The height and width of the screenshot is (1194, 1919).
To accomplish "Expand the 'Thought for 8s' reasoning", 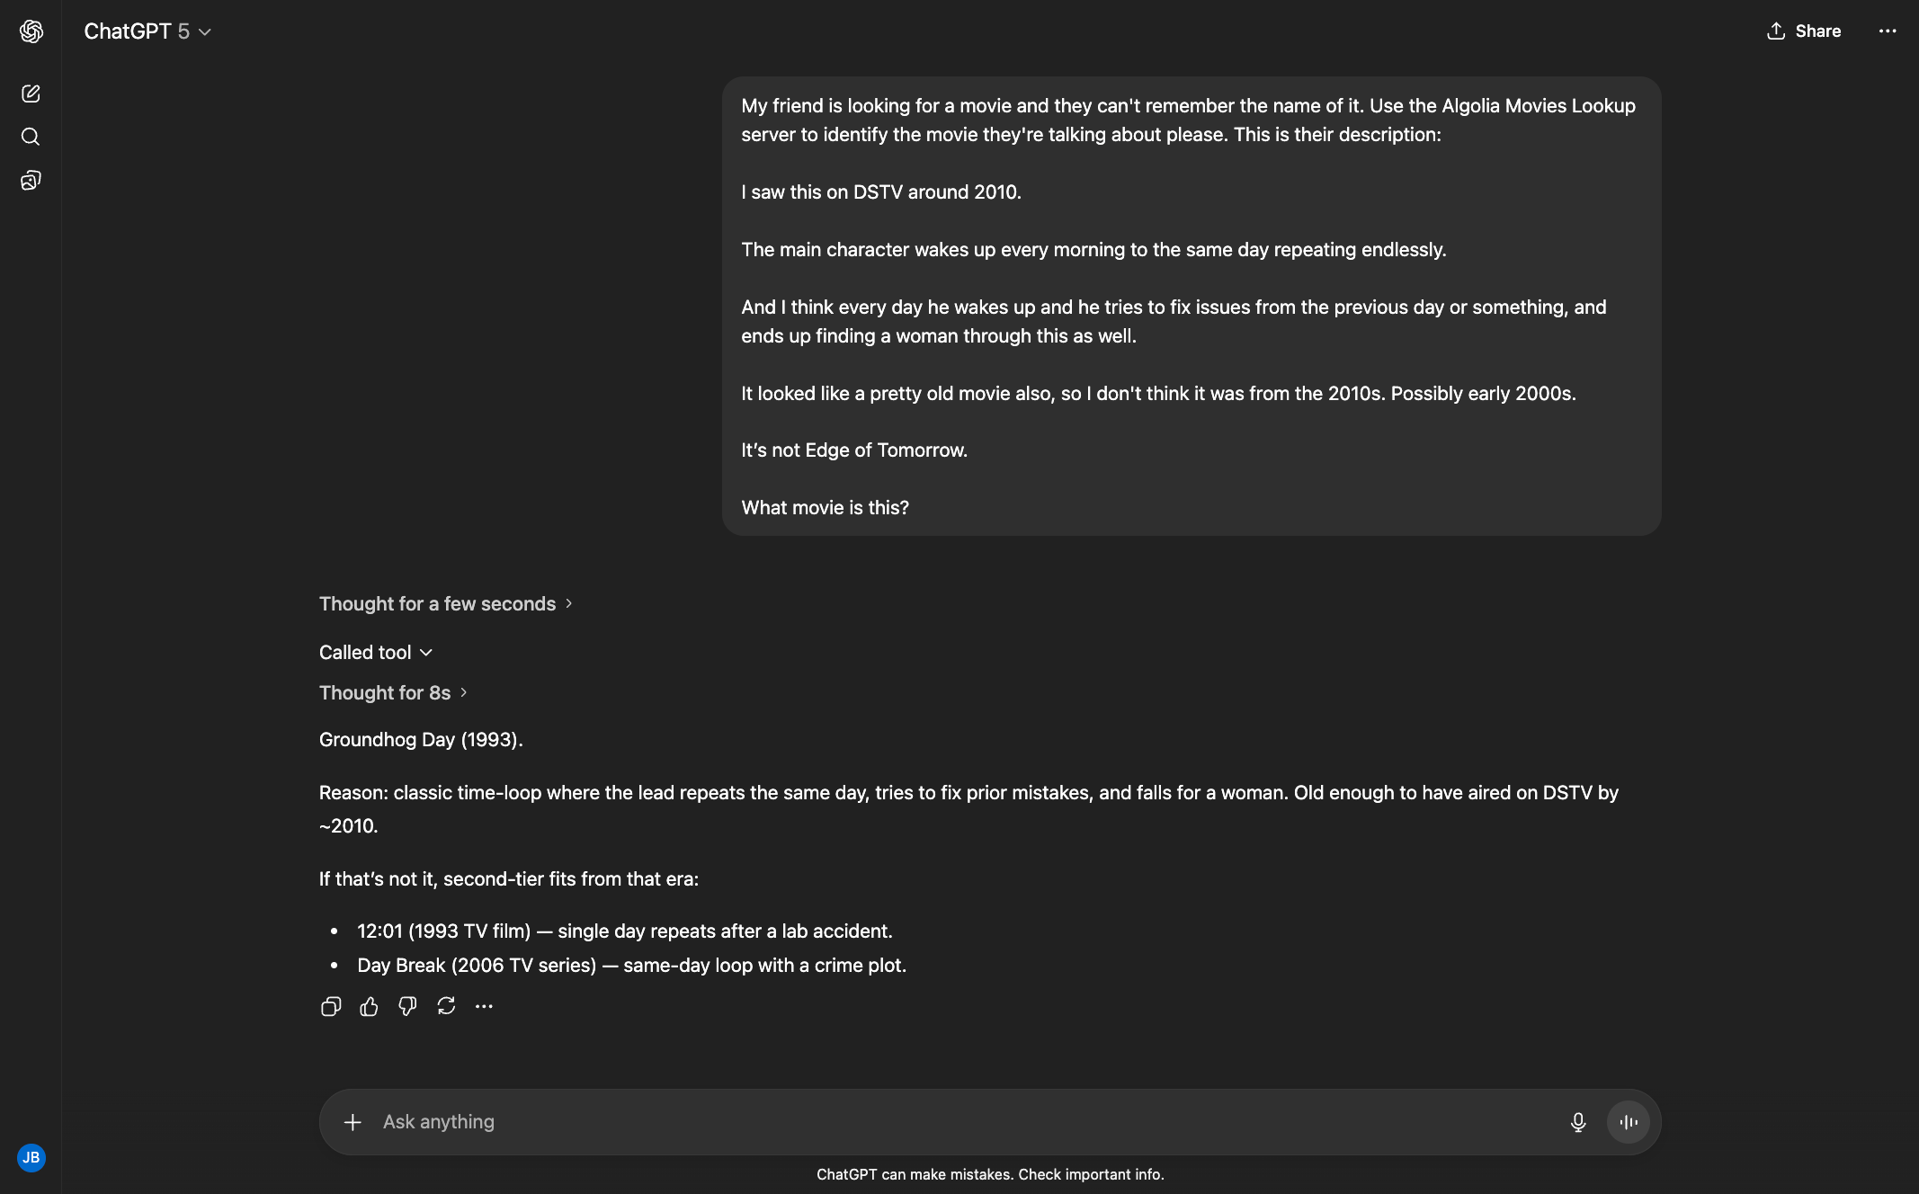I will (x=393, y=692).
